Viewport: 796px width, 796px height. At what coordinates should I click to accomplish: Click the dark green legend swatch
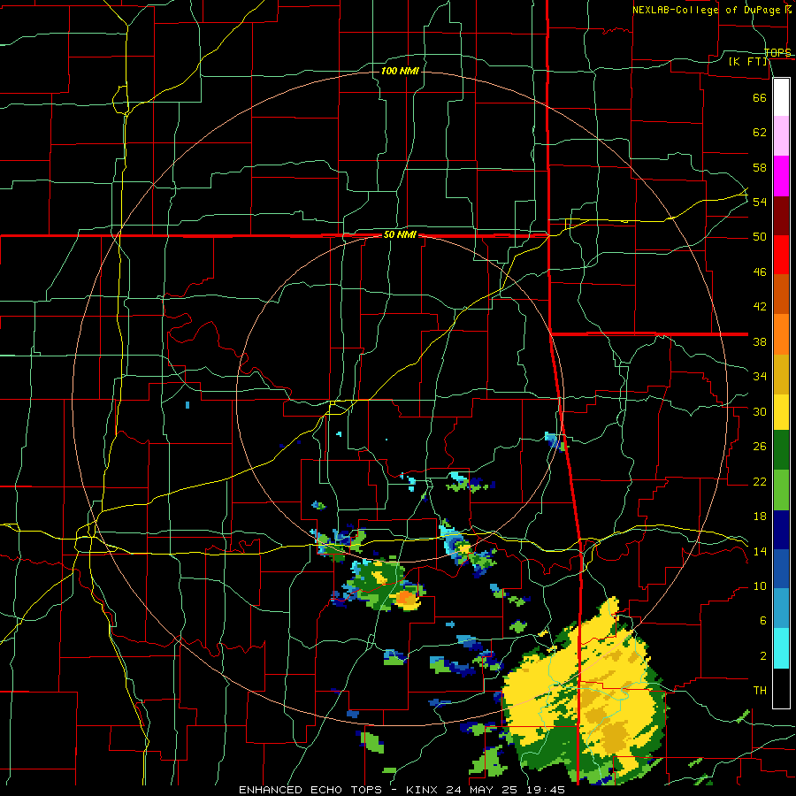click(781, 450)
